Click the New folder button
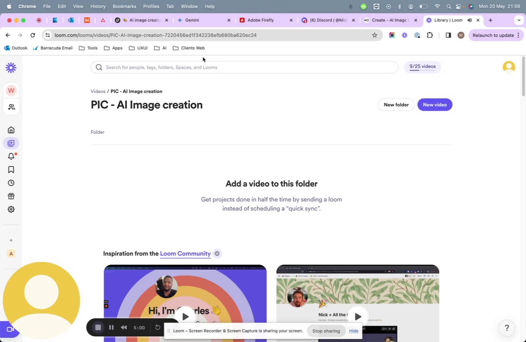Image resolution: width=526 pixels, height=342 pixels. coord(396,104)
